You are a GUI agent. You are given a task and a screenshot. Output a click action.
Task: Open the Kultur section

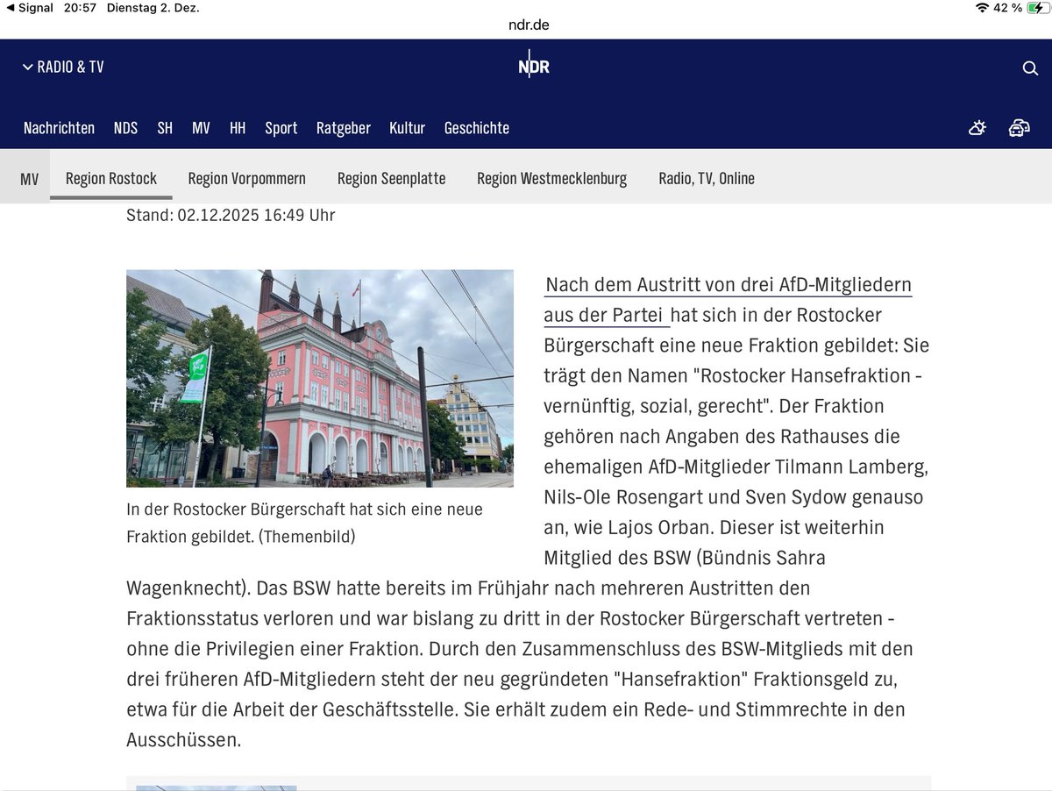tap(407, 127)
